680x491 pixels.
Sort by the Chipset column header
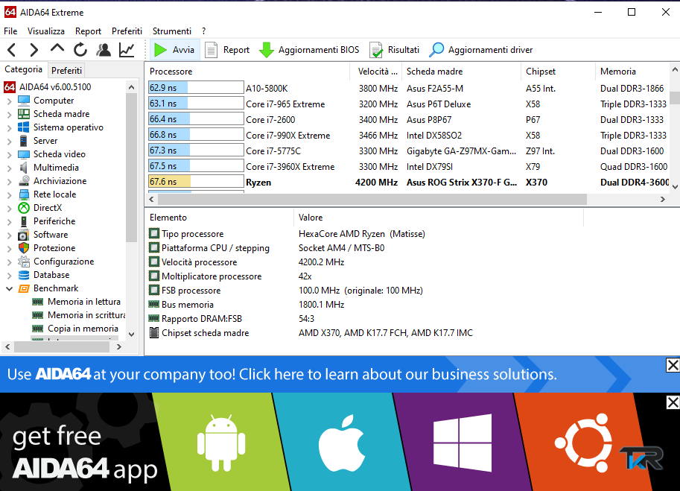coord(558,72)
